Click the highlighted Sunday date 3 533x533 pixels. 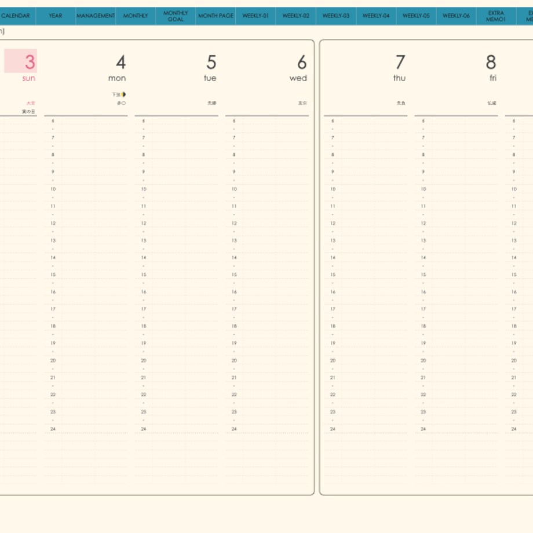point(21,61)
